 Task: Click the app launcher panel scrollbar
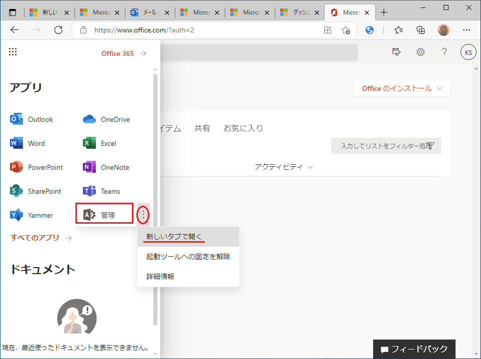tap(155, 199)
